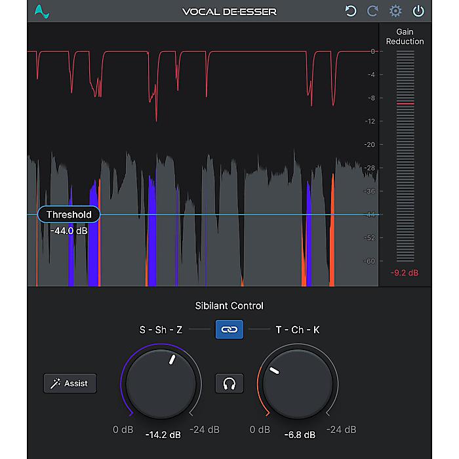Screen dimensions: 459x459
Task: Toggle the sibilant knobs link button
Action: click(229, 329)
